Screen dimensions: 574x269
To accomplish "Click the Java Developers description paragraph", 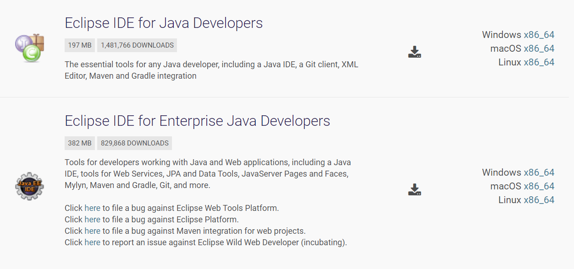I will tap(211, 70).
